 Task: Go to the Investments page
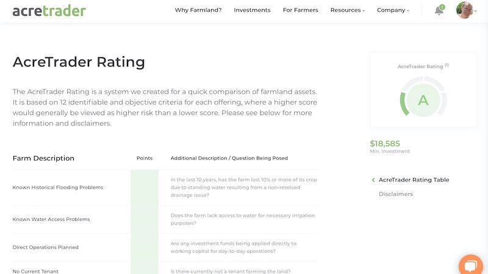coord(252,10)
